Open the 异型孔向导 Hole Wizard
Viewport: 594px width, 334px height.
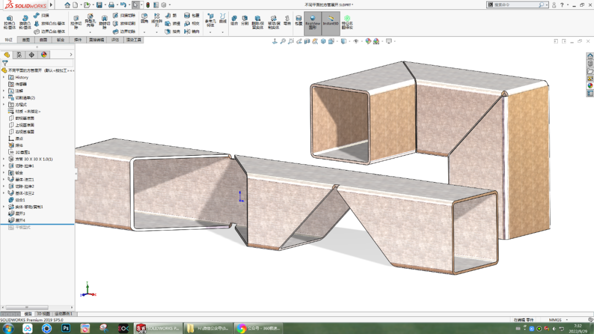point(90,20)
